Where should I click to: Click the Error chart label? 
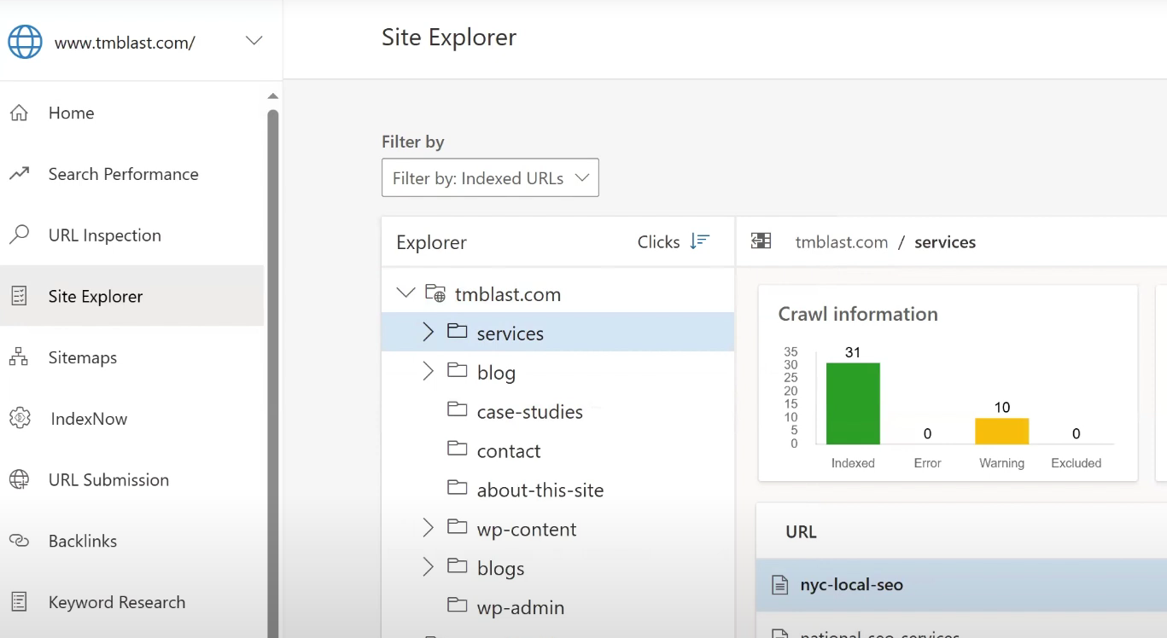click(x=927, y=463)
